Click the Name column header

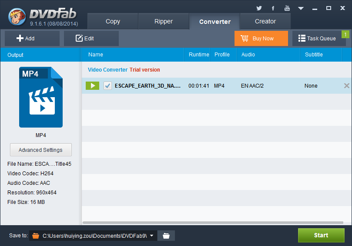[x=133, y=55]
